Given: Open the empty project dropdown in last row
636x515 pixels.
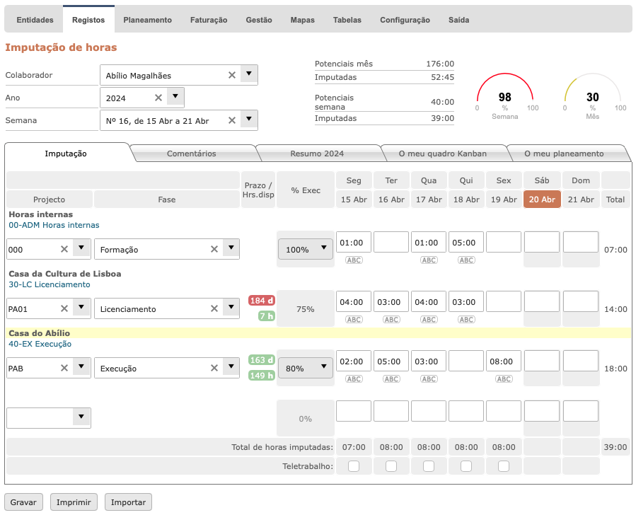Looking at the screenshot, I should point(81,417).
